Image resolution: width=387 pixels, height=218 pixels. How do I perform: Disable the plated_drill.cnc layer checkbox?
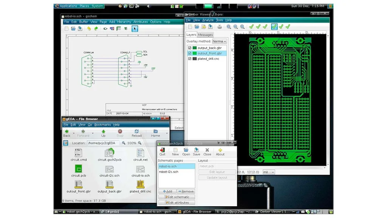click(x=190, y=59)
